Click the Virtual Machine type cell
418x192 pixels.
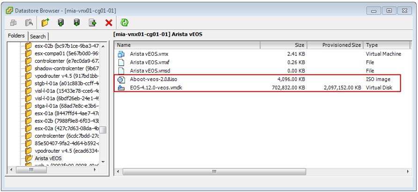click(383, 54)
